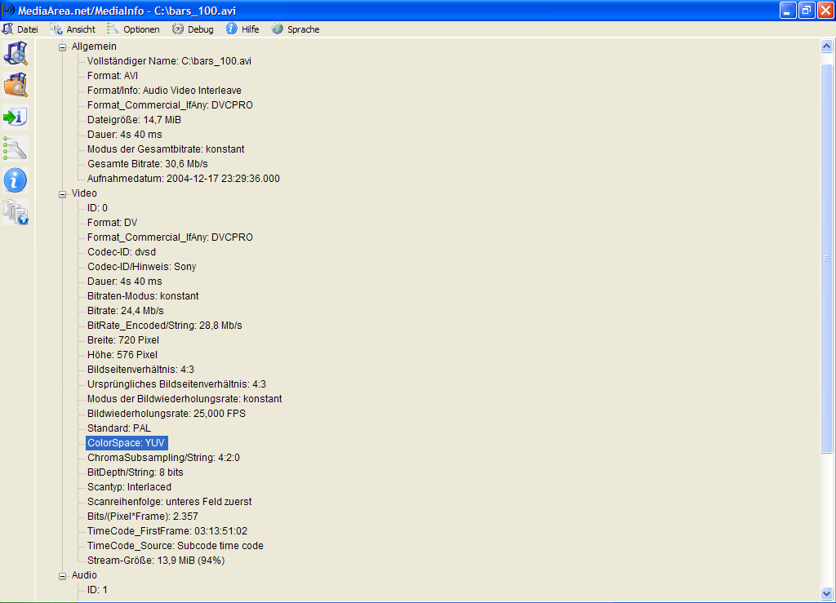
Task: Select the 'Format: AVI' row
Action: coord(113,76)
